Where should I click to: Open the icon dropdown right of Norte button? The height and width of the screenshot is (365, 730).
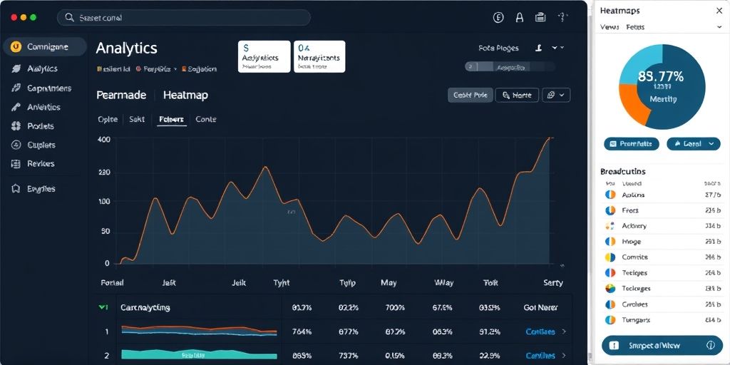coord(556,95)
